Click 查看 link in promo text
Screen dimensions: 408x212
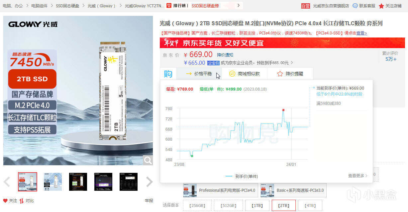(x=361, y=33)
